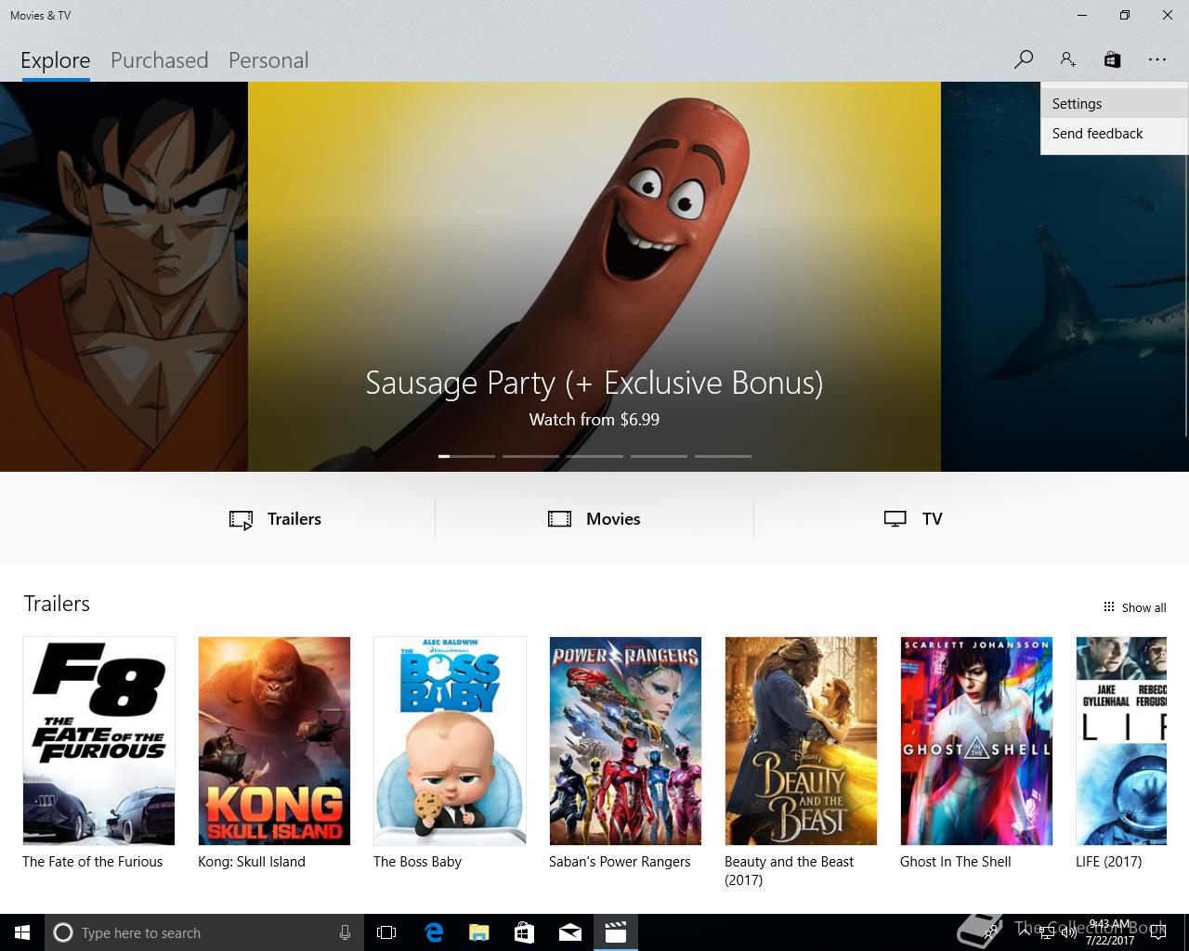Select the second carousel page indicator
Image resolution: width=1189 pixels, height=951 pixels.
pos(530,456)
